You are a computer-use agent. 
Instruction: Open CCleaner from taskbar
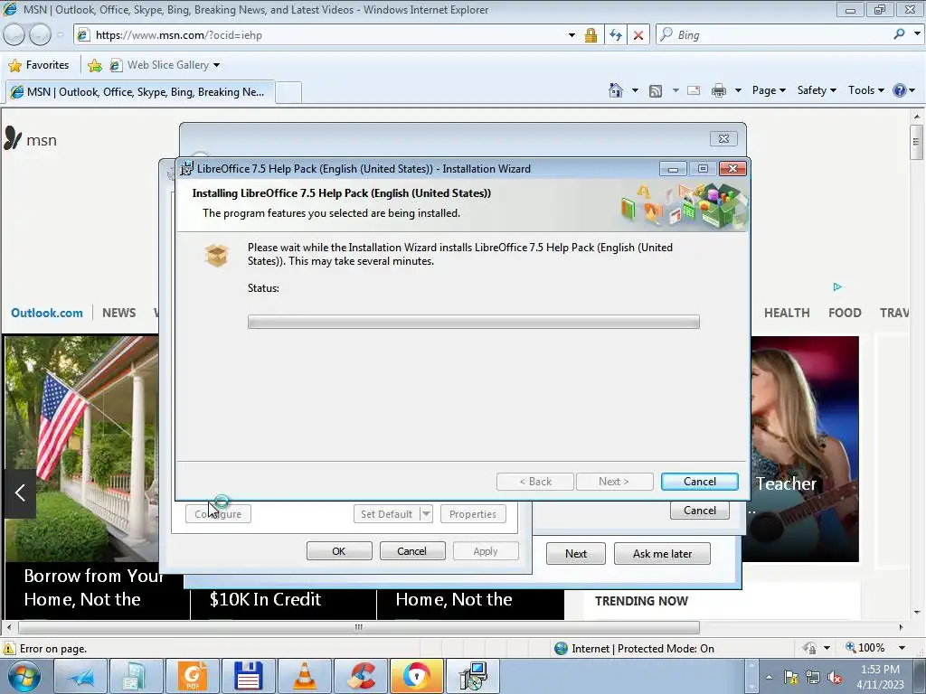pos(360,676)
